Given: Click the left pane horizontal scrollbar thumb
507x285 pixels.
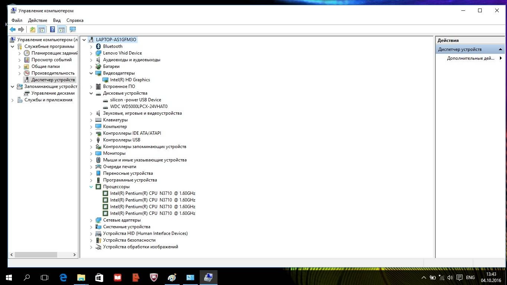Looking at the screenshot, I should pyautogui.click(x=36, y=255).
